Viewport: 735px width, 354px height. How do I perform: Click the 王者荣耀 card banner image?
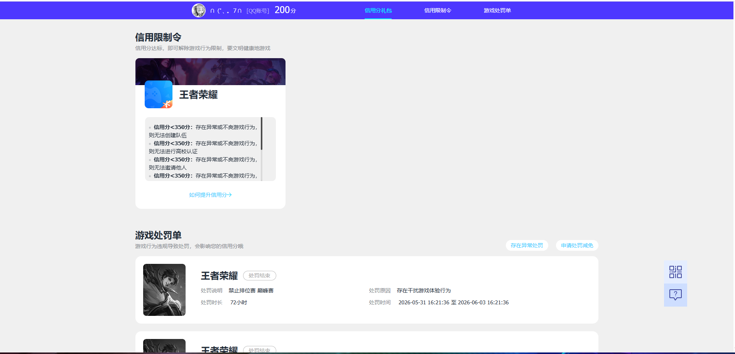pyautogui.click(x=210, y=71)
